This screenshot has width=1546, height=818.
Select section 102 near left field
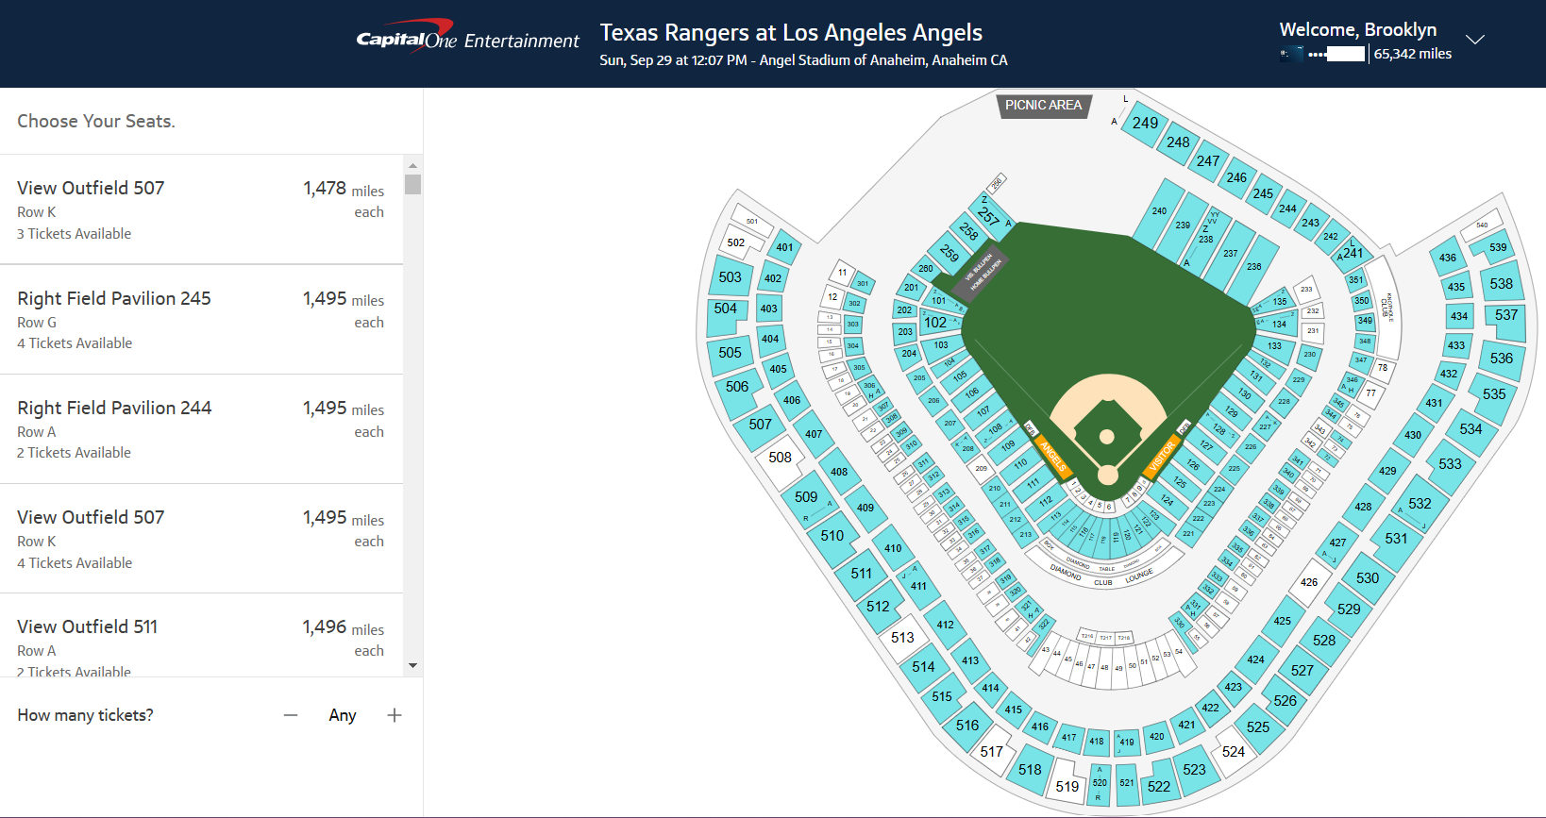(x=935, y=323)
